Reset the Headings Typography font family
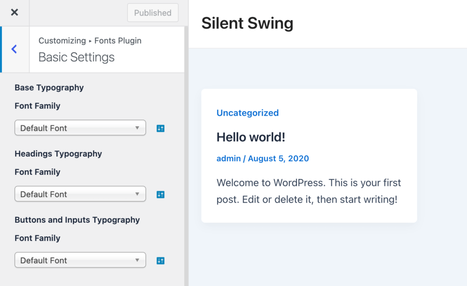This screenshot has width=467, height=286. 160,194
